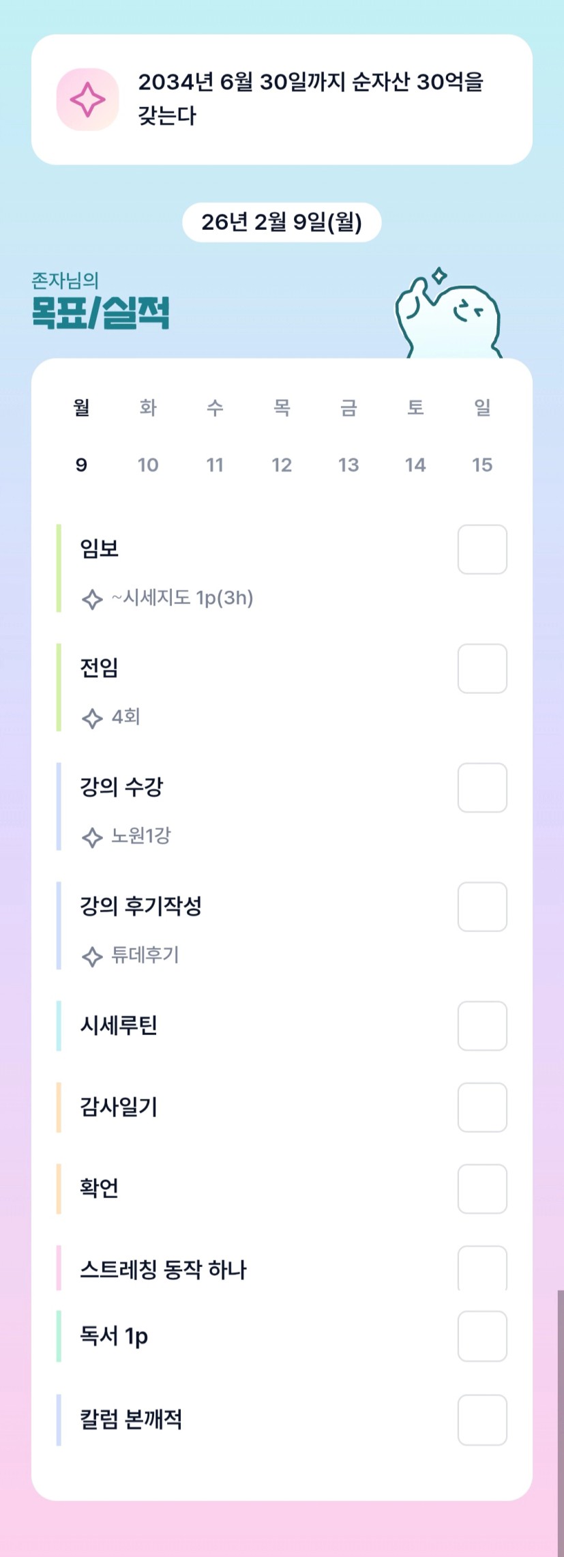564x1557 pixels.
Task: Select Tuesday the 10th in week row
Action: pyautogui.click(x=148, y=465)
